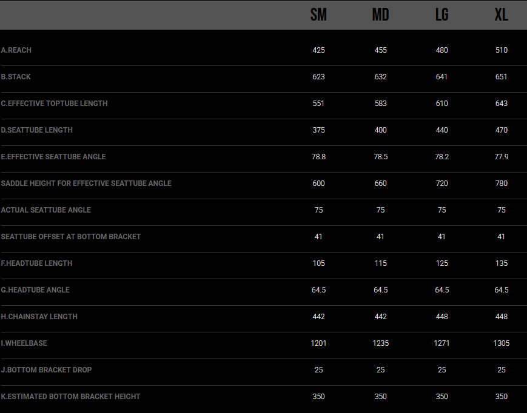Click the ACTUAL SEATTUBE ANGLE label

coord(46,210)
